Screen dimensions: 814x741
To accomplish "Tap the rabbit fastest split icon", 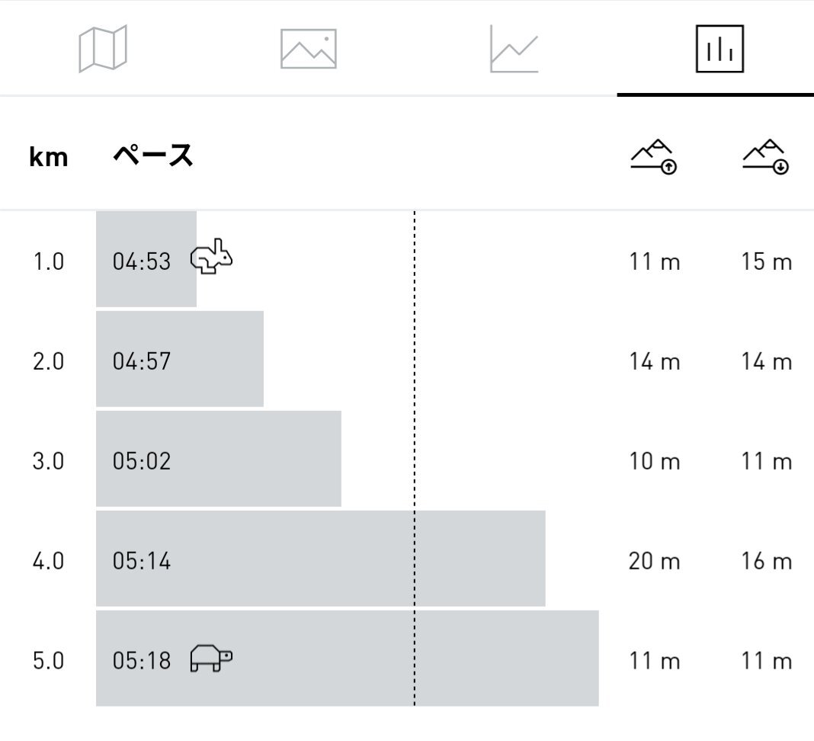I will 211,256.
